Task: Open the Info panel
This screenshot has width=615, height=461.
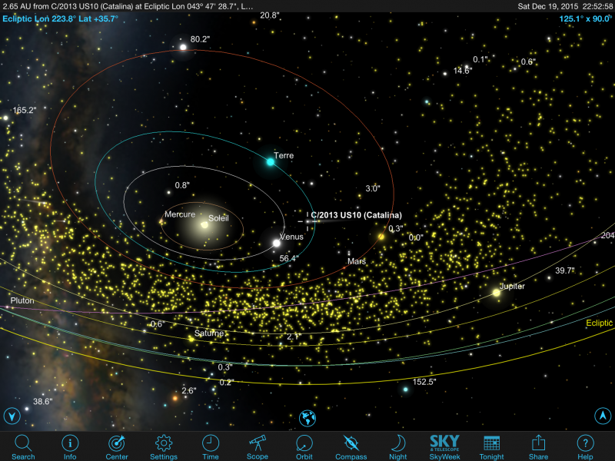Action: coord(70,447)
